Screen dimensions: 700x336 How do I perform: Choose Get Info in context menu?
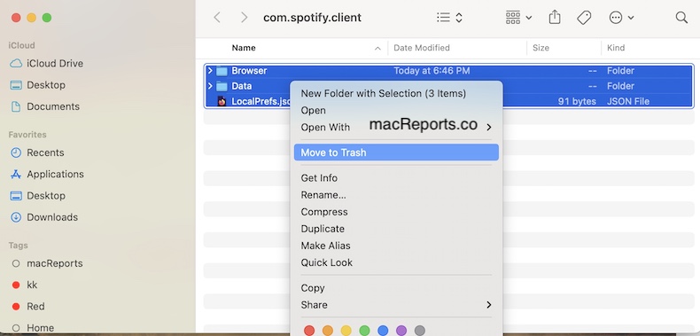[319, 178]
